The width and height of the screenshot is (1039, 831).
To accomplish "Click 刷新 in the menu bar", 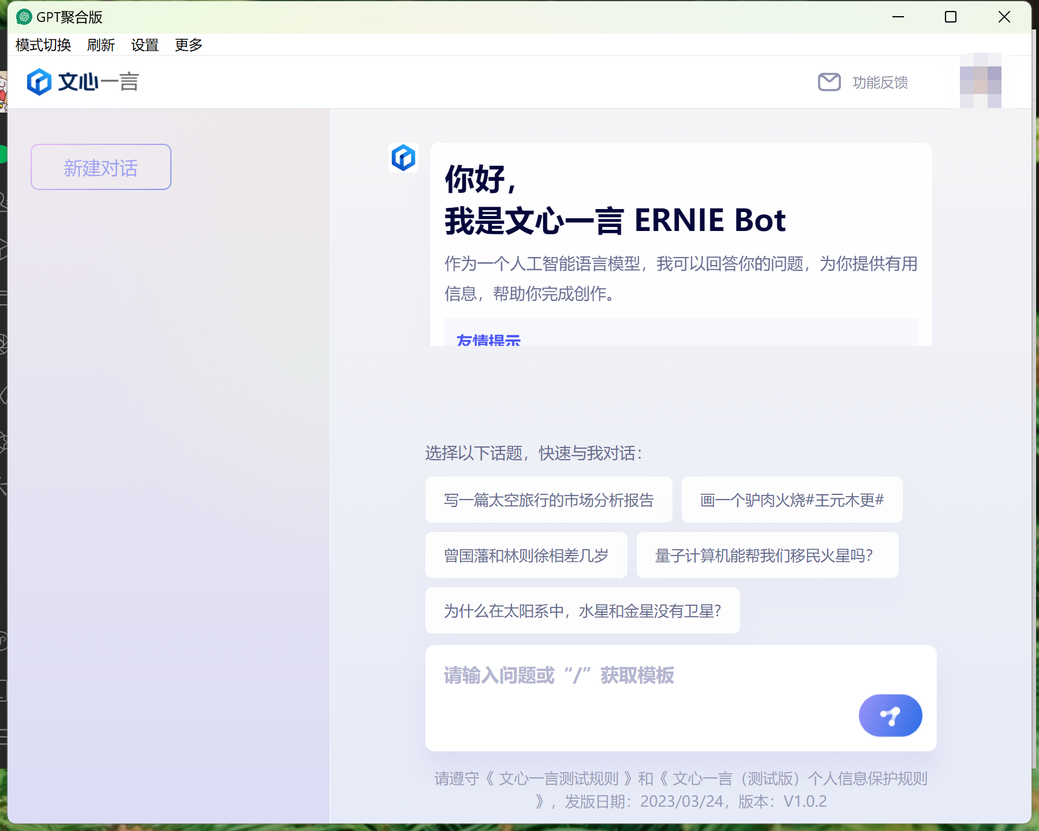I will click(101, 44).
